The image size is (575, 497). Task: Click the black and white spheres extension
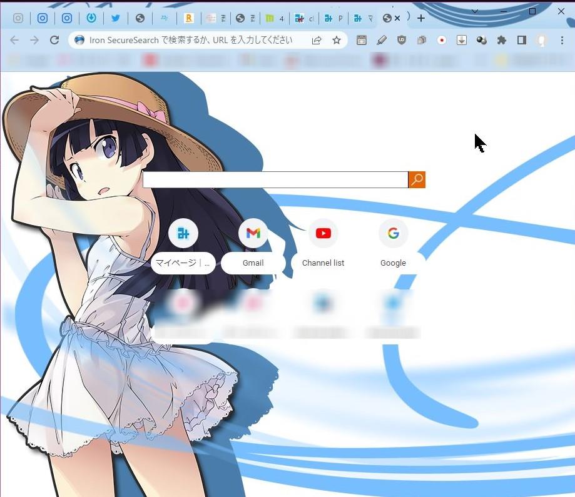click(x=482, y=40)
